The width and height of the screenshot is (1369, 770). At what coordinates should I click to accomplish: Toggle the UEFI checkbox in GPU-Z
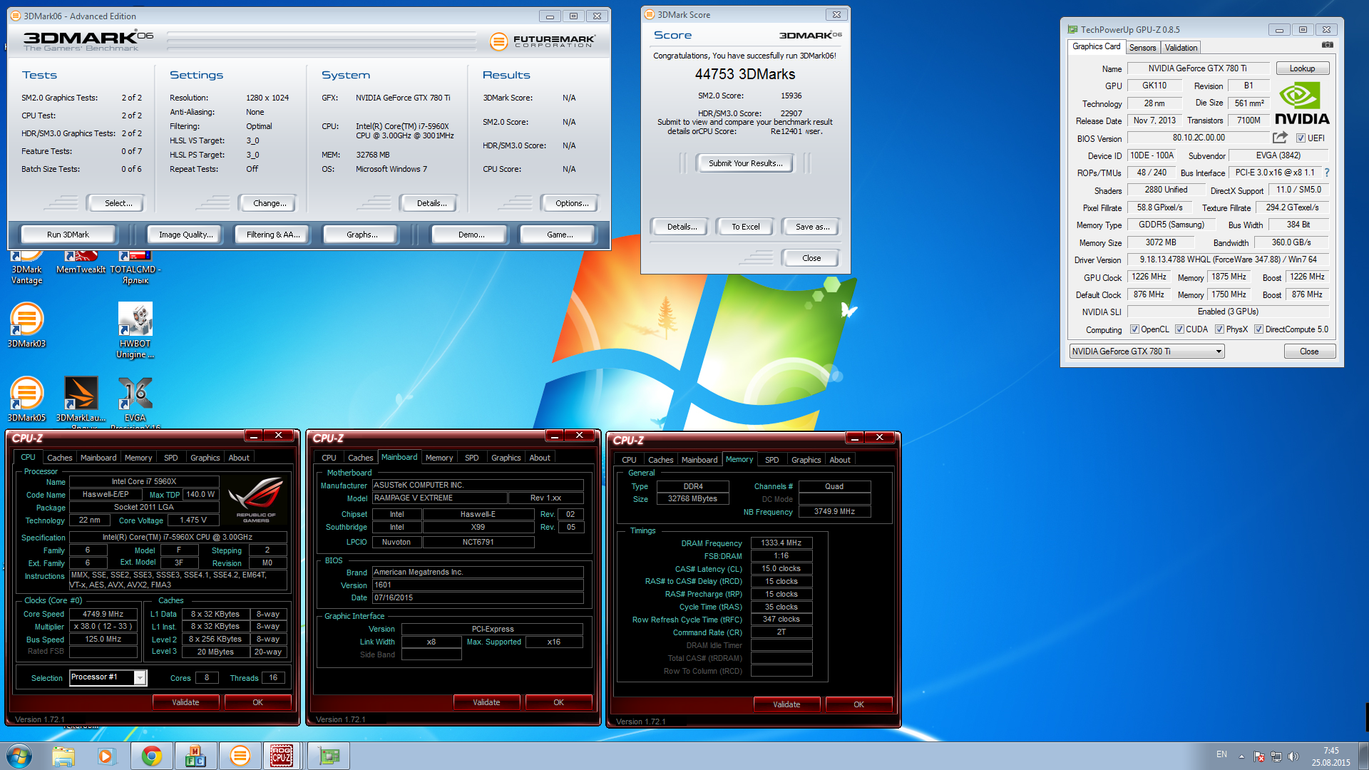1301,138
